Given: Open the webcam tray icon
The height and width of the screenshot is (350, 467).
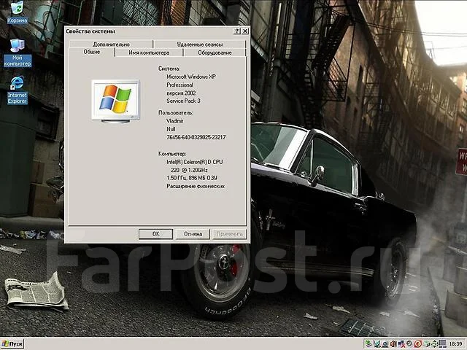Looking at the screenshot, I should click(x=385, y=343).
